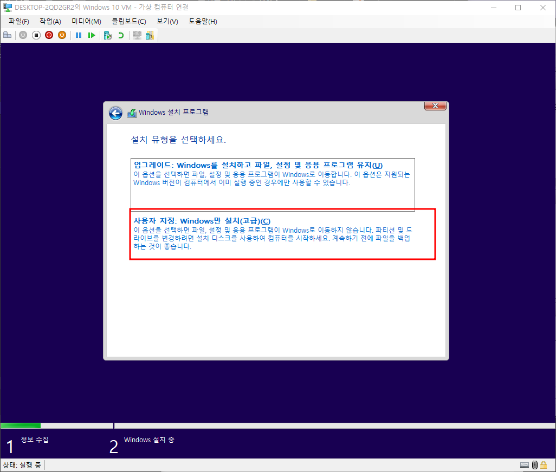Click the green setup progress bar

[21, 425]
